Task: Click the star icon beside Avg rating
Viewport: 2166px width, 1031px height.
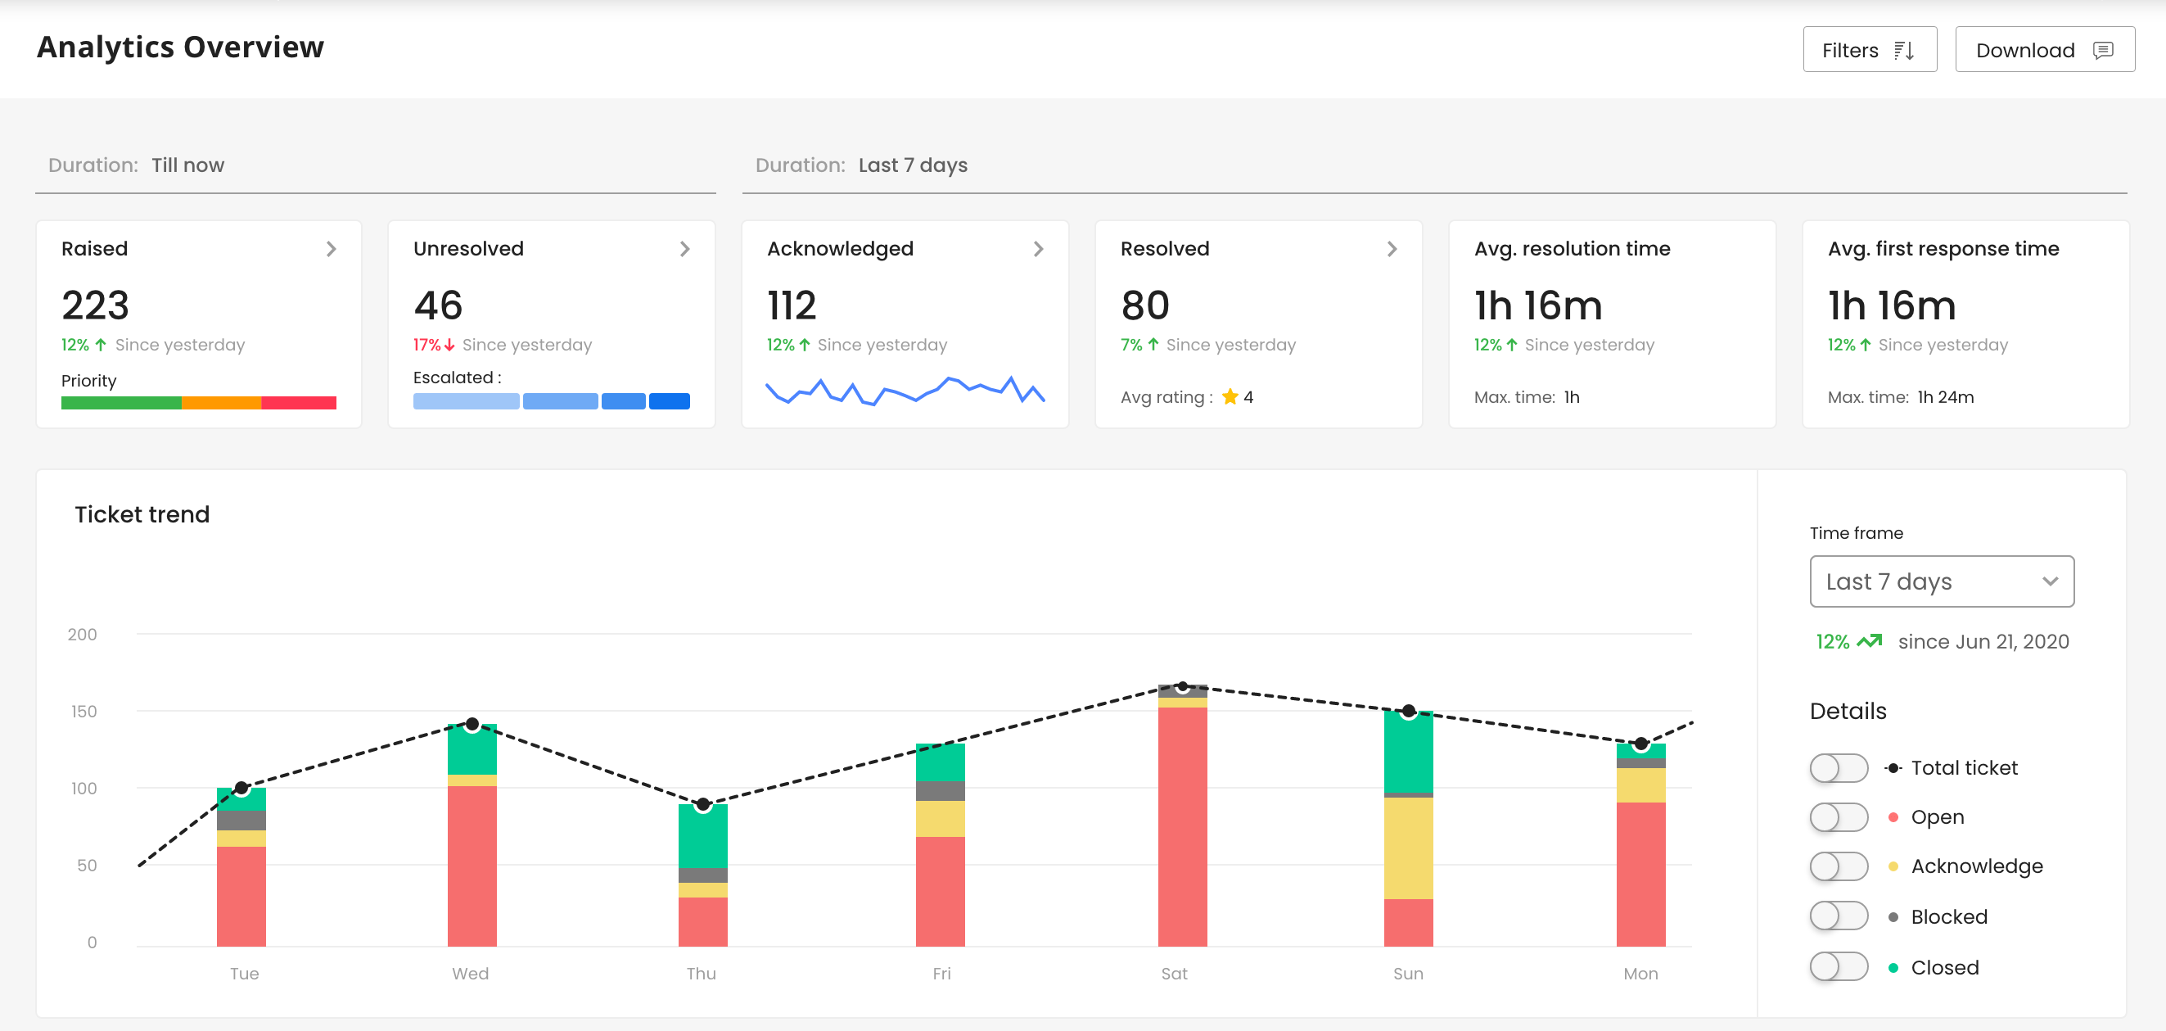Action: point(1230,397)
